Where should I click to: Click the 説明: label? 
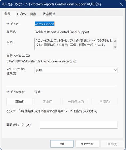pyautogui.click(x=10, y=42)
